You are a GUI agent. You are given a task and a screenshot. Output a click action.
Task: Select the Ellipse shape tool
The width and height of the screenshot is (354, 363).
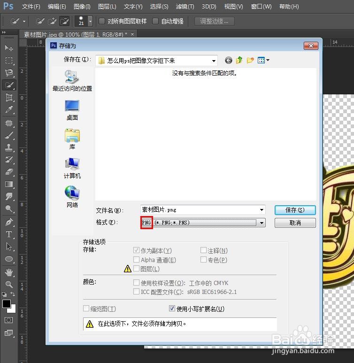(9, 259)
